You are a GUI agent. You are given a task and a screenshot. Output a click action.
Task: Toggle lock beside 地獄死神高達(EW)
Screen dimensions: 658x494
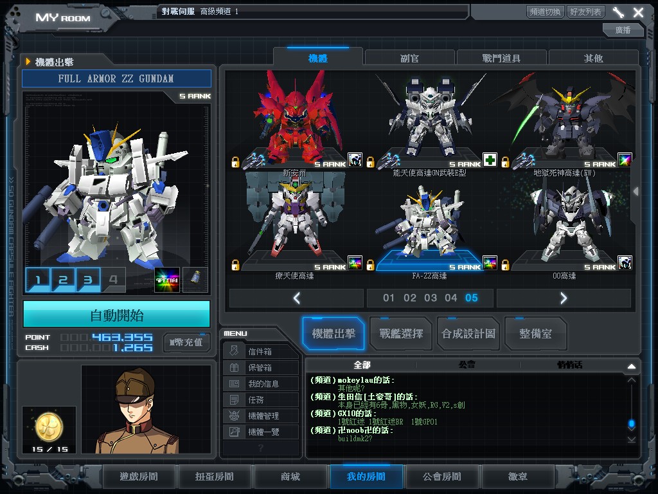(x=505, y=161)
